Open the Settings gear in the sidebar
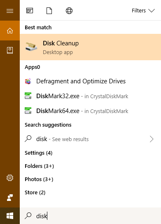 click(10, 178)
